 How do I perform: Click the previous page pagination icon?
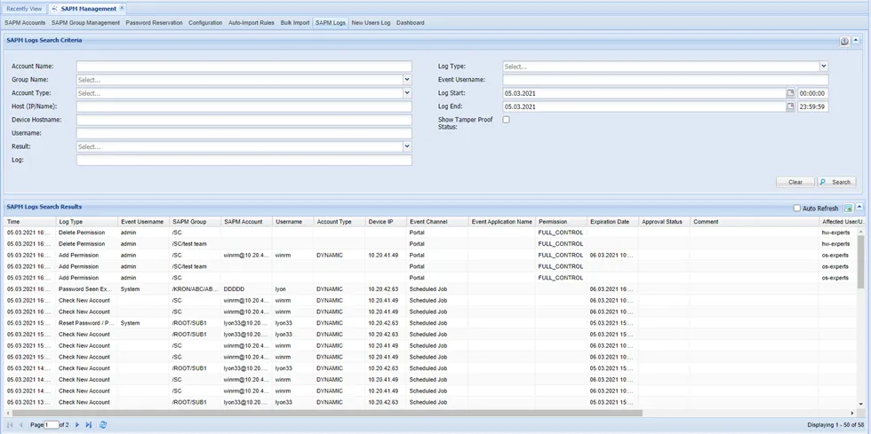click(x=21, y=424)
